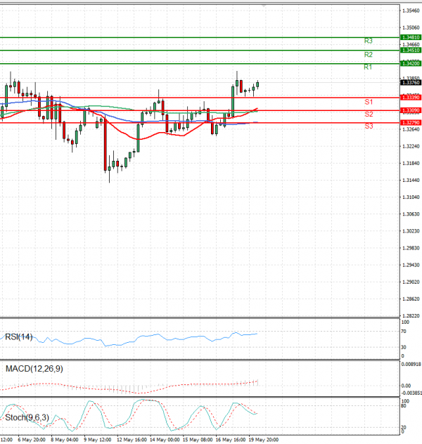Viewport: 422px width, 444px height.
Task: Click the R2 resistance label
Action: tap(368, 54)
